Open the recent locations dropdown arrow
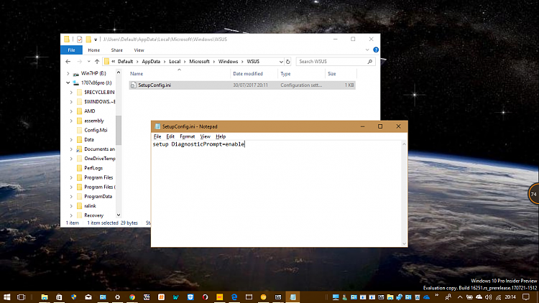The height and width of the screenshot is (303, 539). point(88,62)
